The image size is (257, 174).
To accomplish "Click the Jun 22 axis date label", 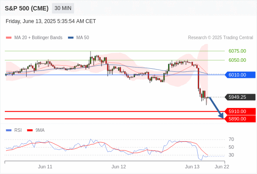I will (x=222, y=167).
